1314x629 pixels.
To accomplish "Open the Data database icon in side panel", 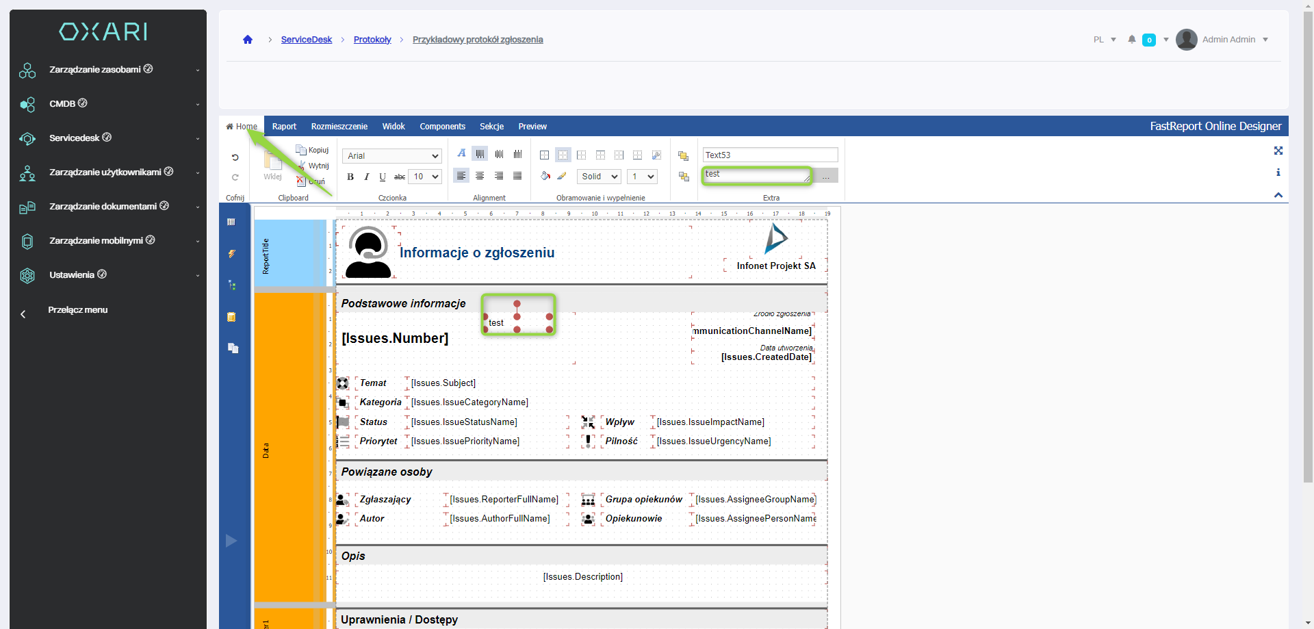I will point(232,317).
